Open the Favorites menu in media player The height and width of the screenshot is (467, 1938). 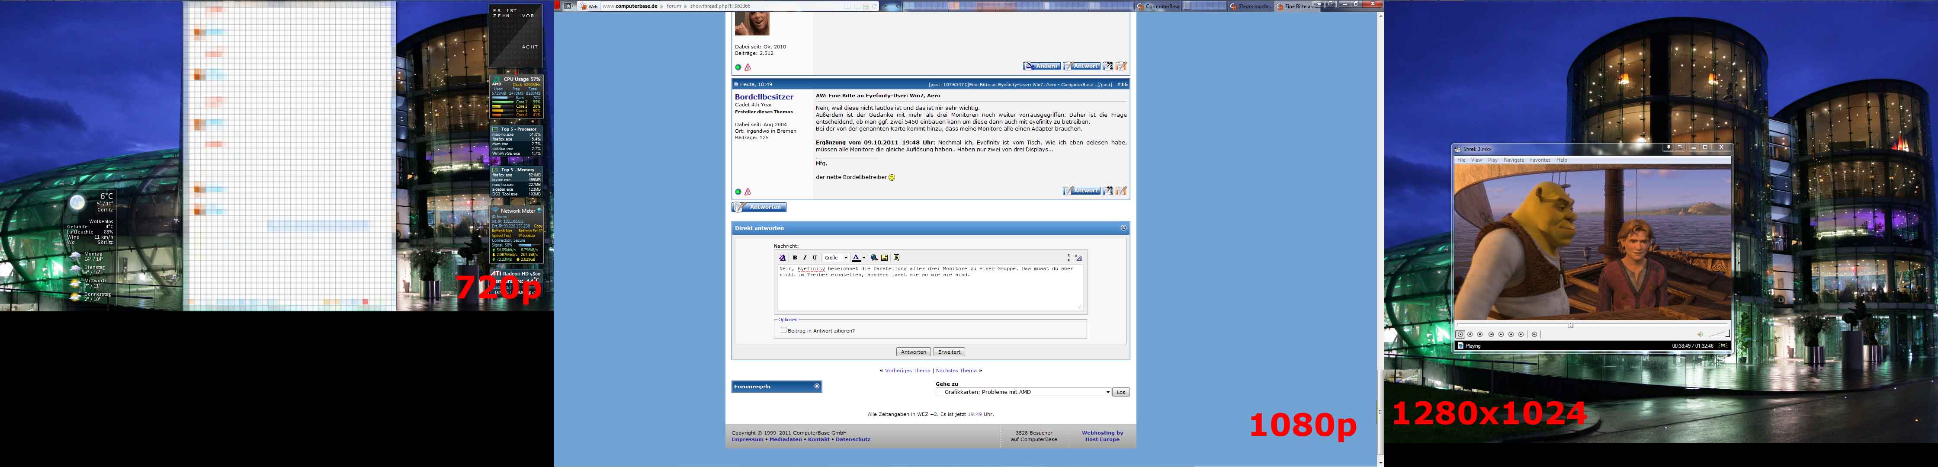(1540, 160)
